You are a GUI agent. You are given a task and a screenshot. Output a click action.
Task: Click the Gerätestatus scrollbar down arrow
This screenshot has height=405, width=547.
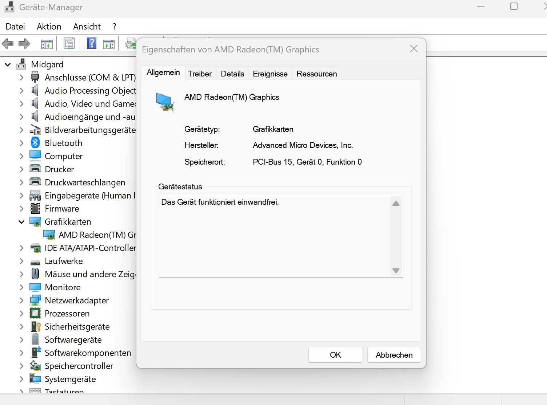396,271
